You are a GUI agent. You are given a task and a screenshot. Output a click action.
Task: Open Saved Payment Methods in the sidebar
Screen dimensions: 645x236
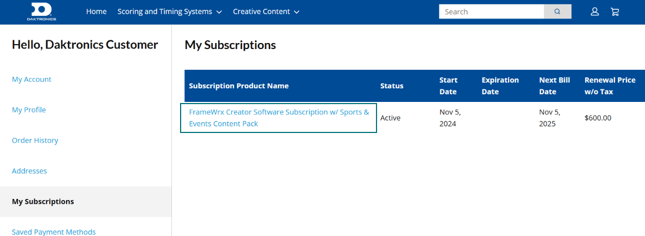[x=53, y=232]
